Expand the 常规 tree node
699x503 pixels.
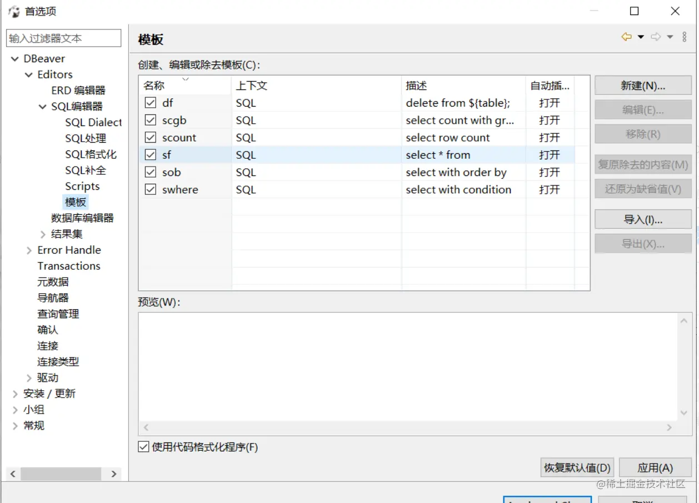point(15,426)
